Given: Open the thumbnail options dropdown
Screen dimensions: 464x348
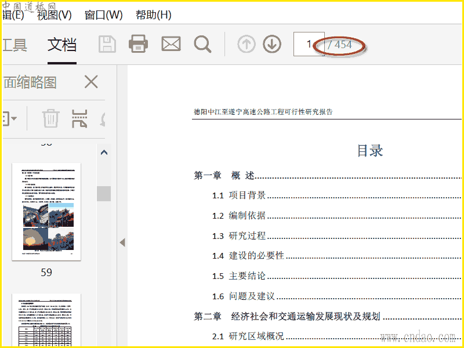Looking at the screenshot, I should [x=10, y=119].
